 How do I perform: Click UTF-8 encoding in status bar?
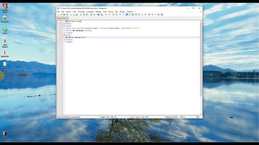(x=182, y=117)
